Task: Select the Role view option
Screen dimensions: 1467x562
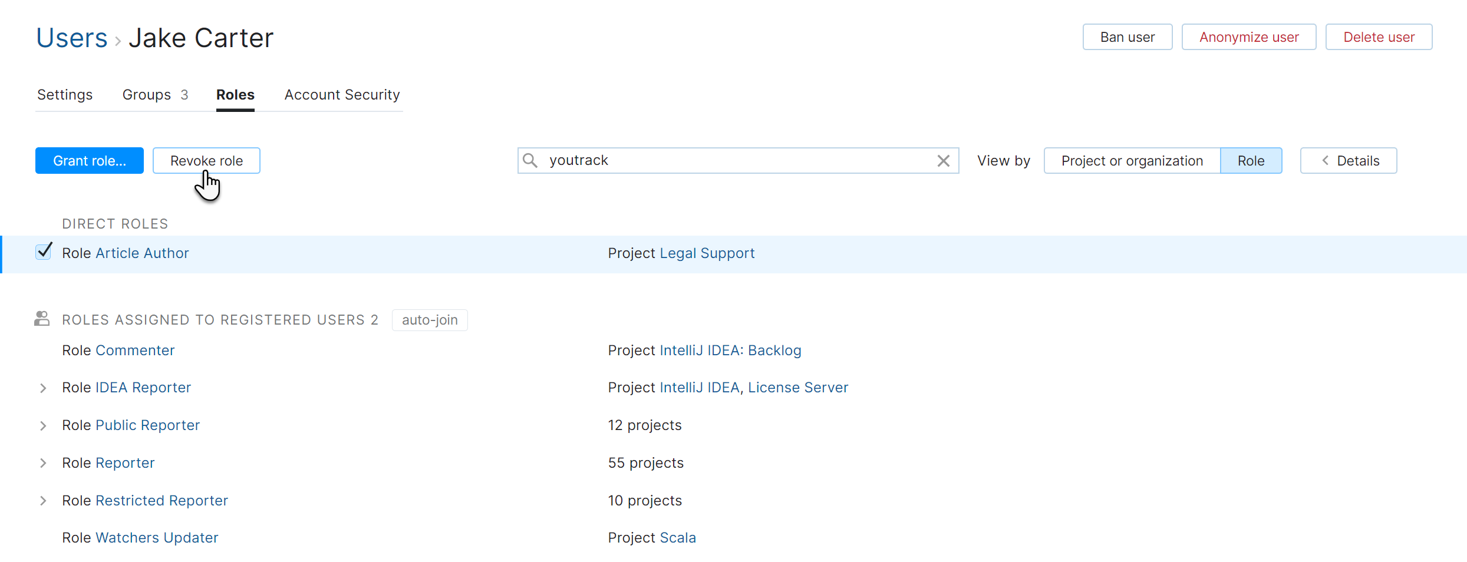Action: (x=1251, y=161)
